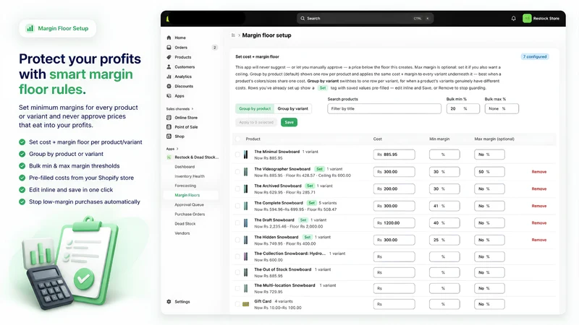Edit Gift Card cost field
This screenshot has height=325, width=579.
coord(394,304)
